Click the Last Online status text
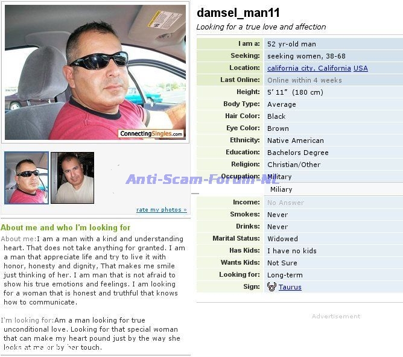The image size is (403, 357). click(304, 80)
